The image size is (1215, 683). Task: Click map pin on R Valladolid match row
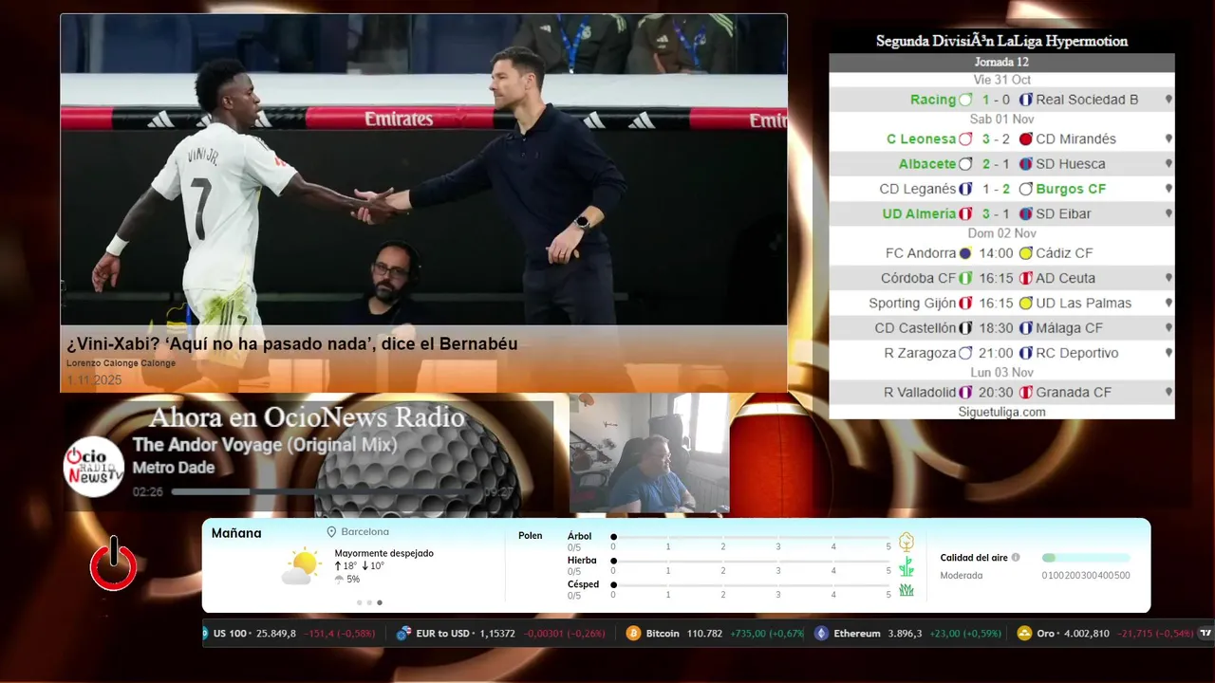1168,393
